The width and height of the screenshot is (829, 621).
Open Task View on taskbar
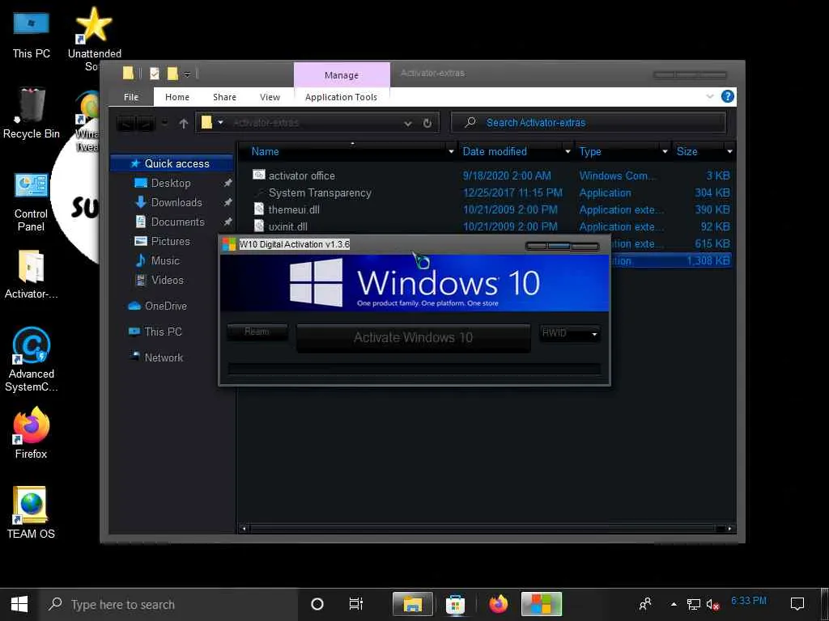tap(356, 604)
